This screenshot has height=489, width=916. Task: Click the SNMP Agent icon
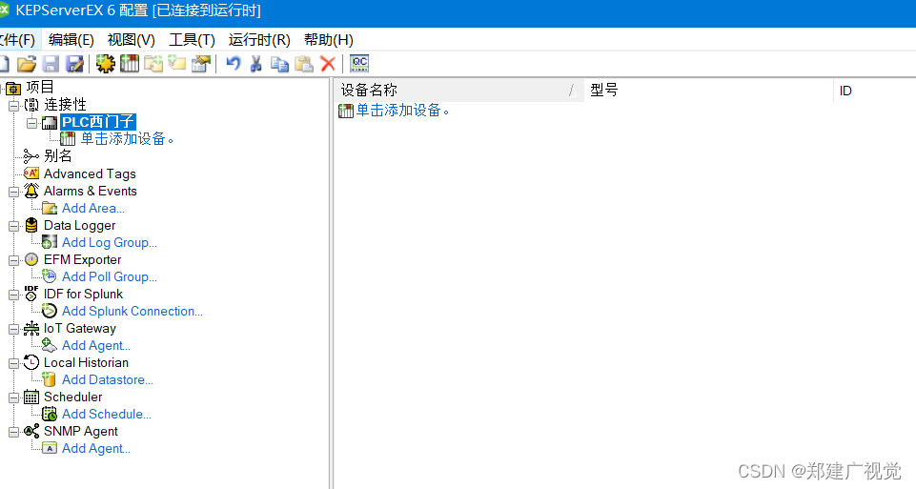click(x=31, y=431)
